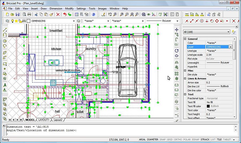The image size is (241, 143).
Task: Click the black Text fill color swatch
Action: pyautogui.click(x=208, y=106)
